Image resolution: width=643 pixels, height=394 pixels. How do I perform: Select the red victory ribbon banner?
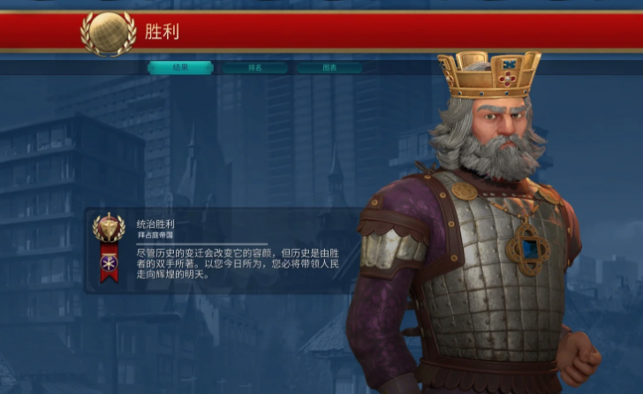110,262
